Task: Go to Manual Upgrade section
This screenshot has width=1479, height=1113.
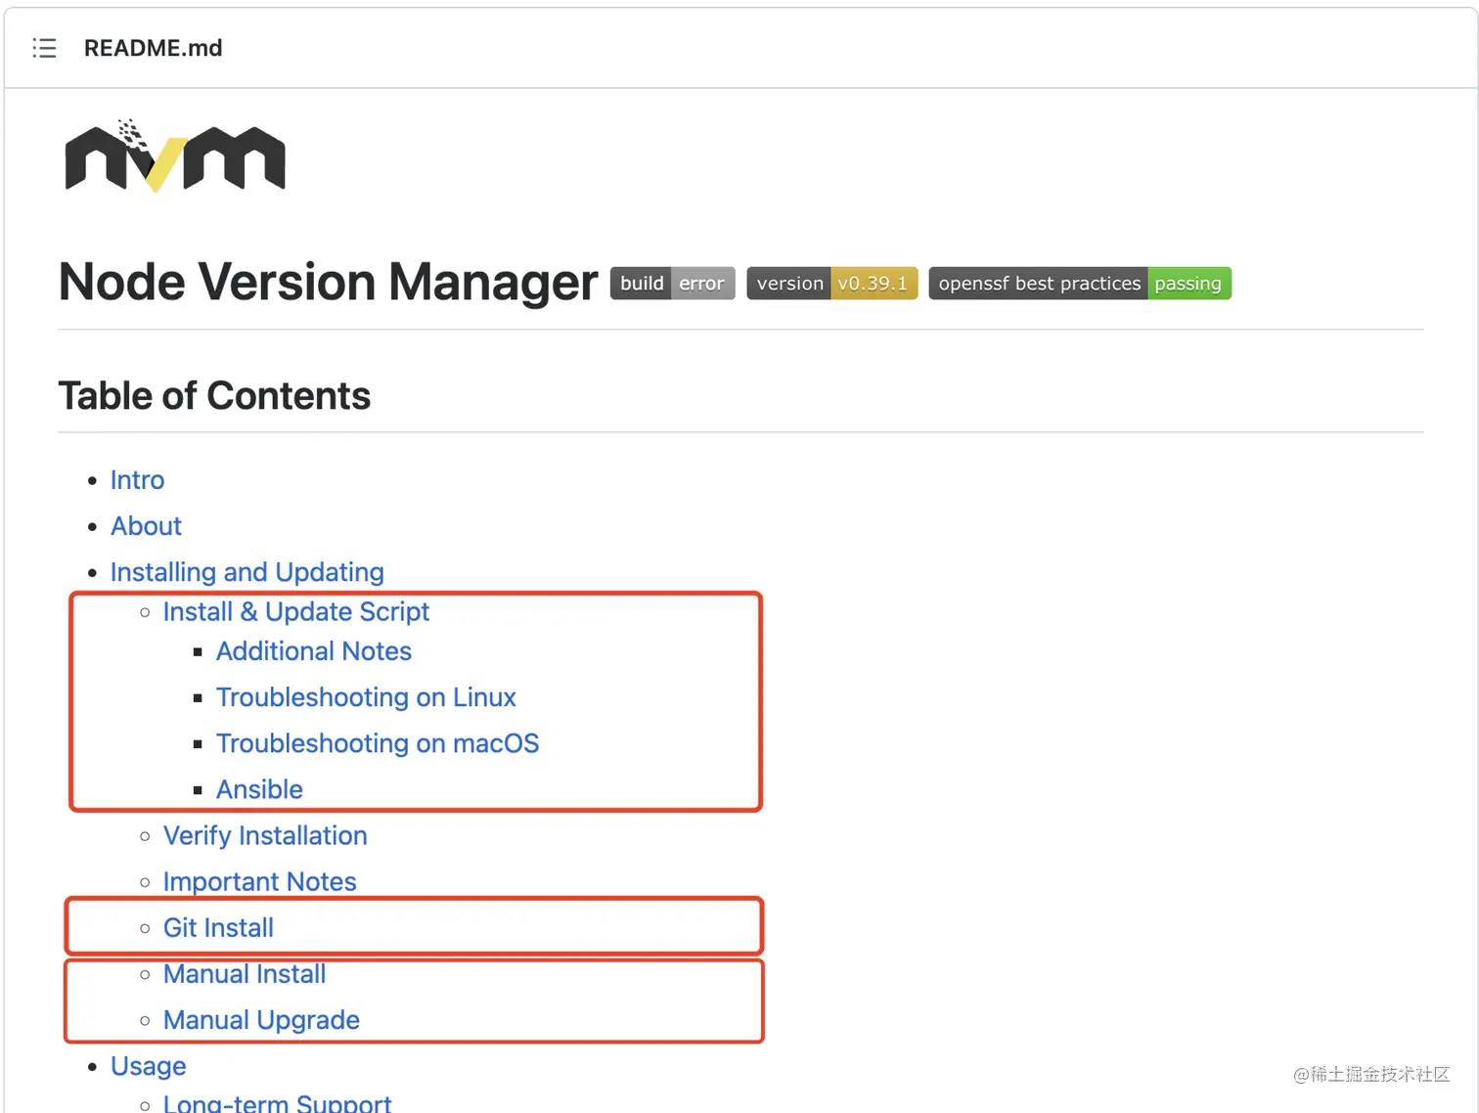Action: pyautogui.click(x=261, y=1020)
